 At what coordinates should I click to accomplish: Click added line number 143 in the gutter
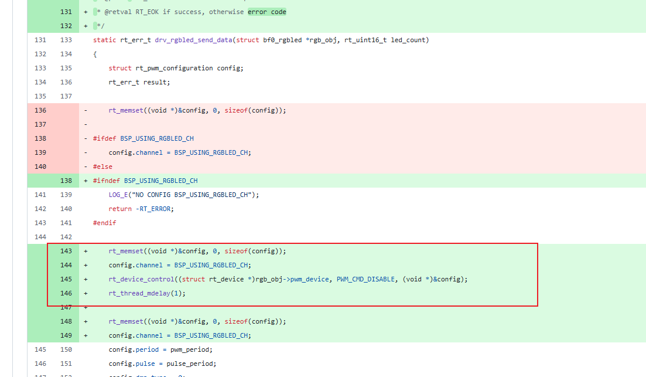pos(66,251)
